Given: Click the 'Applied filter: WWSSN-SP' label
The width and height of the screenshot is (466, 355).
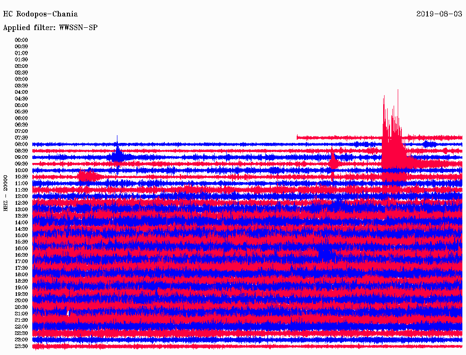Looking at the screenshot, I should (50, 28).
